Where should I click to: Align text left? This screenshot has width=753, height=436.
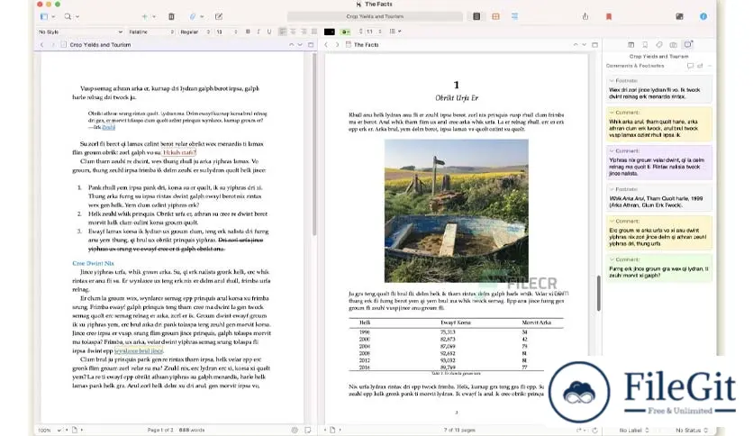click(x=283, y=32)
